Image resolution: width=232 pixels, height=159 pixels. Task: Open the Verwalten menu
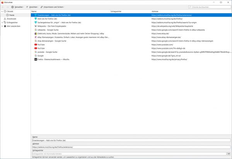tap(17, 7)
